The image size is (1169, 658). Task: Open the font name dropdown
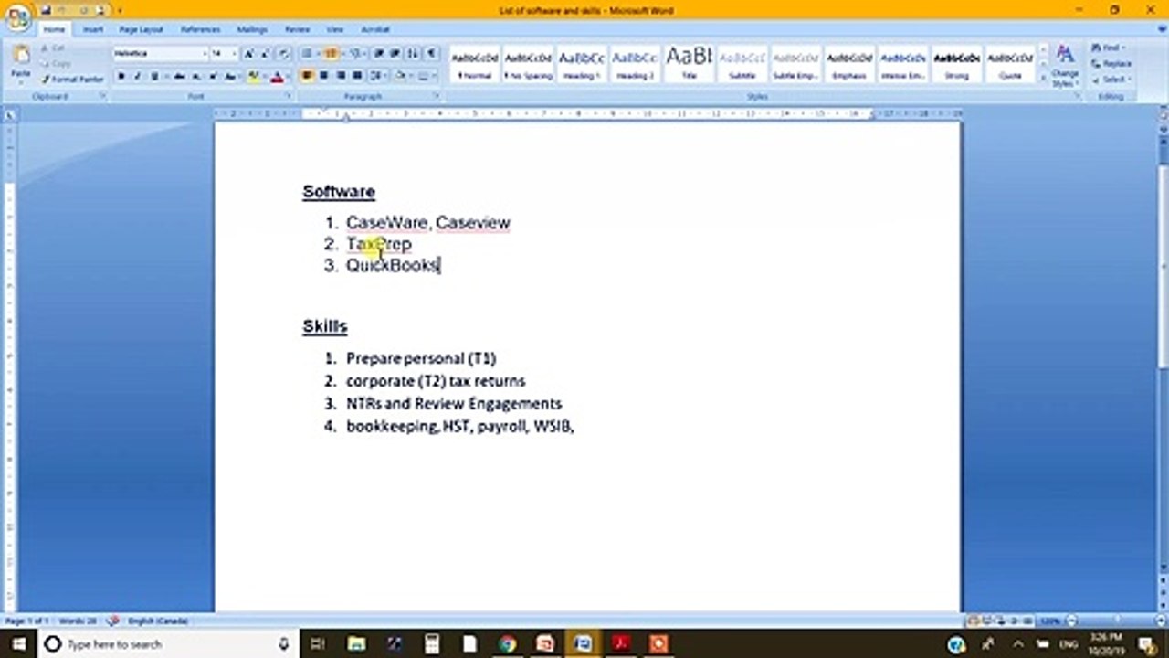click(x=205, y=54)
